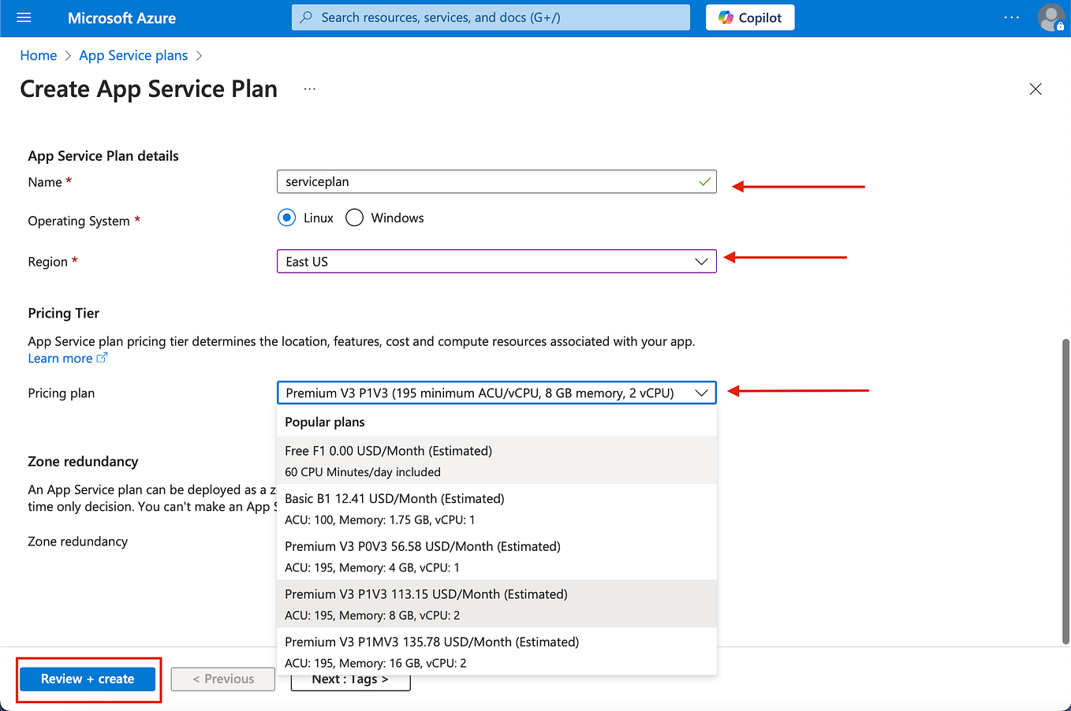Launch the Copilot assistant
The image size is (1071, 711).
[749, 17]
